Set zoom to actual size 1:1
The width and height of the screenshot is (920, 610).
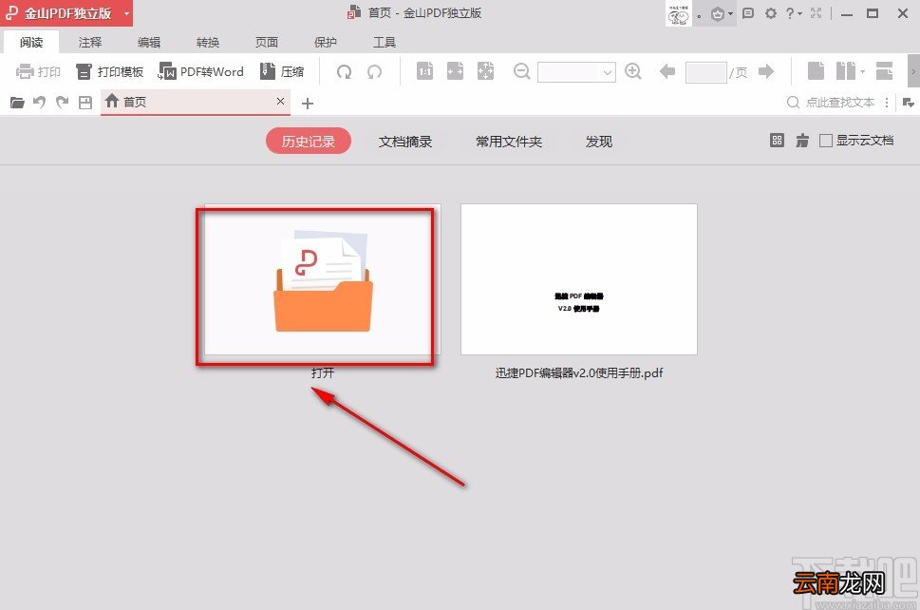(424, 71)
